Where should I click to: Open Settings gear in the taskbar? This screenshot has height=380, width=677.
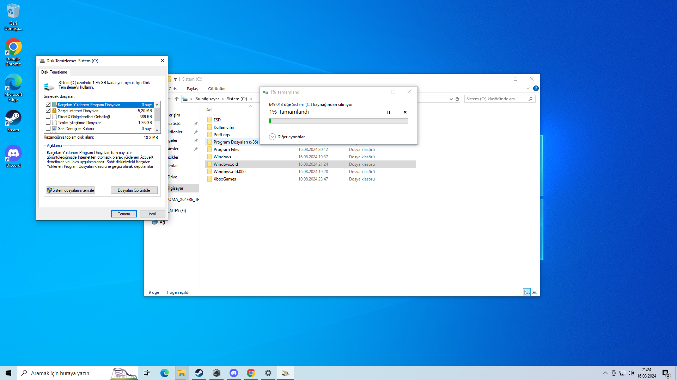tap(268, 373)
